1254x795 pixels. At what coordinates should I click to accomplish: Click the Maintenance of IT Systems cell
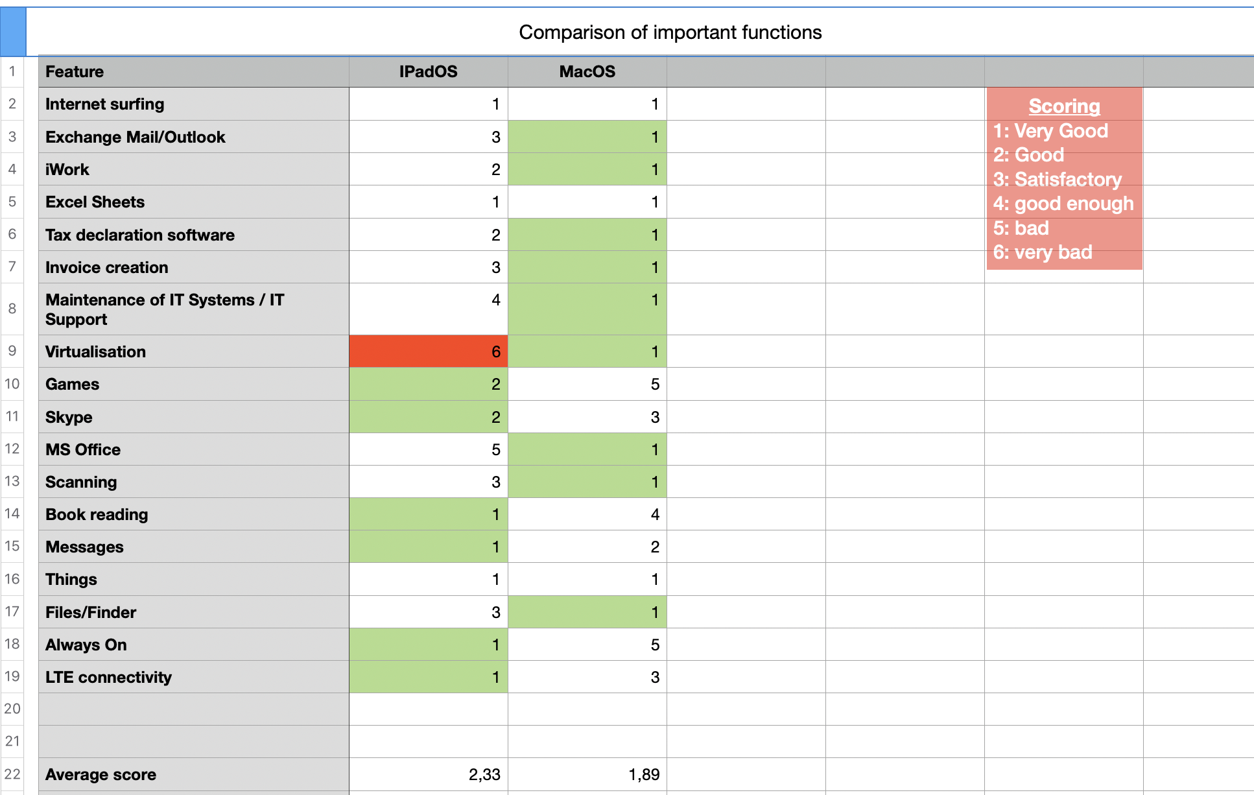click(x=193, y=309)
